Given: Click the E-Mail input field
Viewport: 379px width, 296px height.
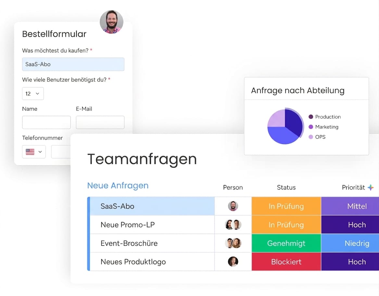Looking at the screenshot, I should (100, 122).
